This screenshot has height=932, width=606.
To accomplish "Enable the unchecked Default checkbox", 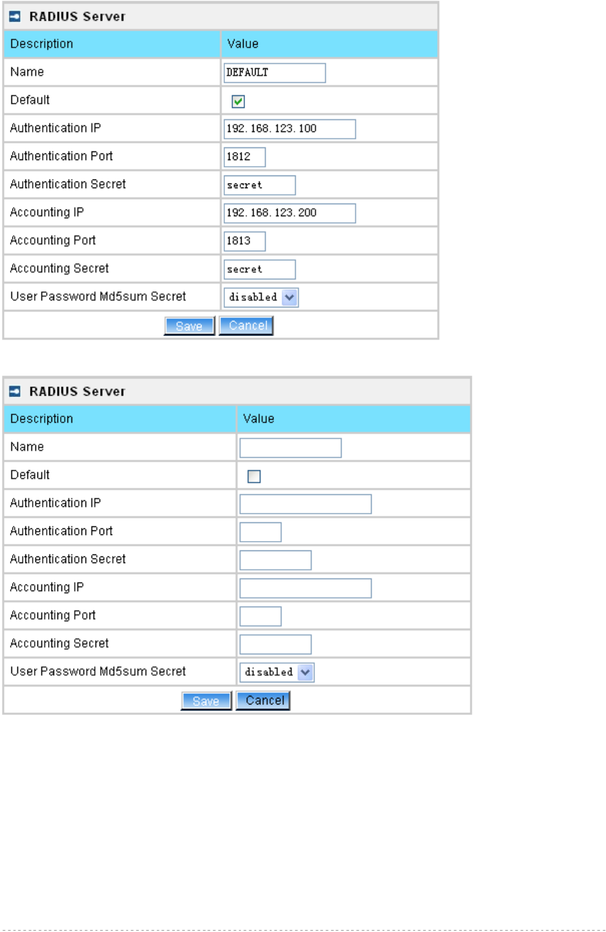I will 254,476.
